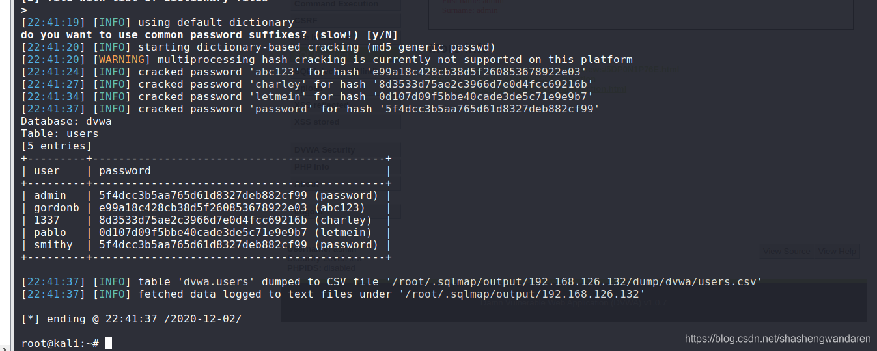Screen dimensions: 877x351
Task: Click the admin row in users table
Action: (206, 196)
